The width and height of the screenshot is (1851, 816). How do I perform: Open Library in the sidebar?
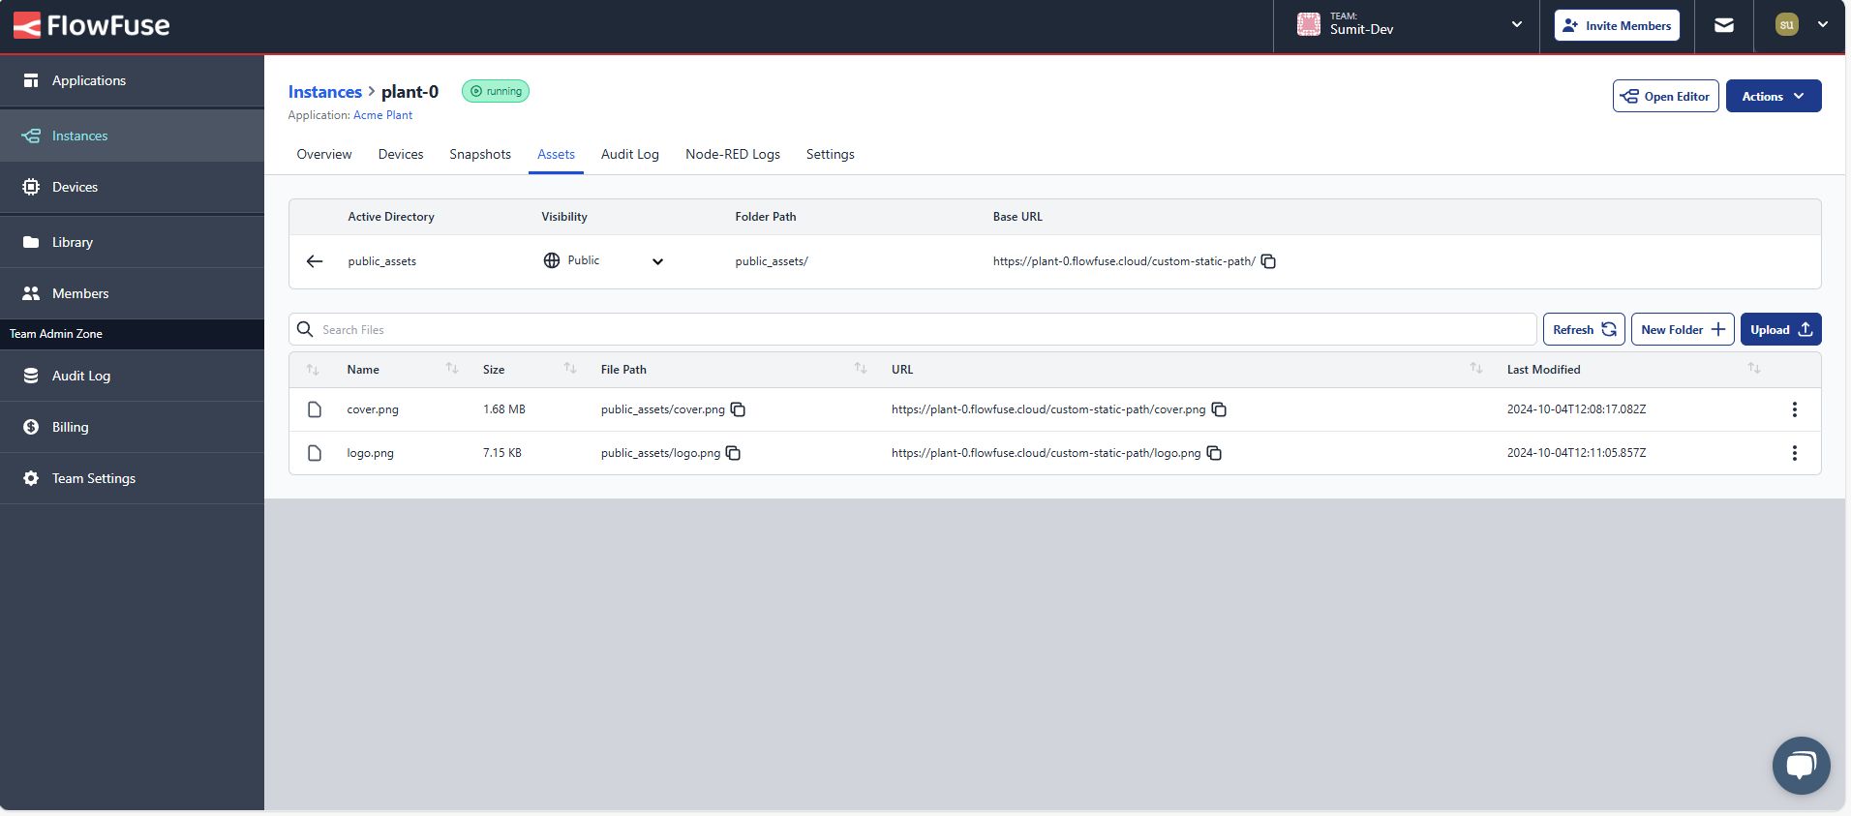(132, 242)
